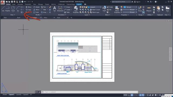
Task: Open the linetype ByLayer dropdown
Action: (x=130, y=12)
